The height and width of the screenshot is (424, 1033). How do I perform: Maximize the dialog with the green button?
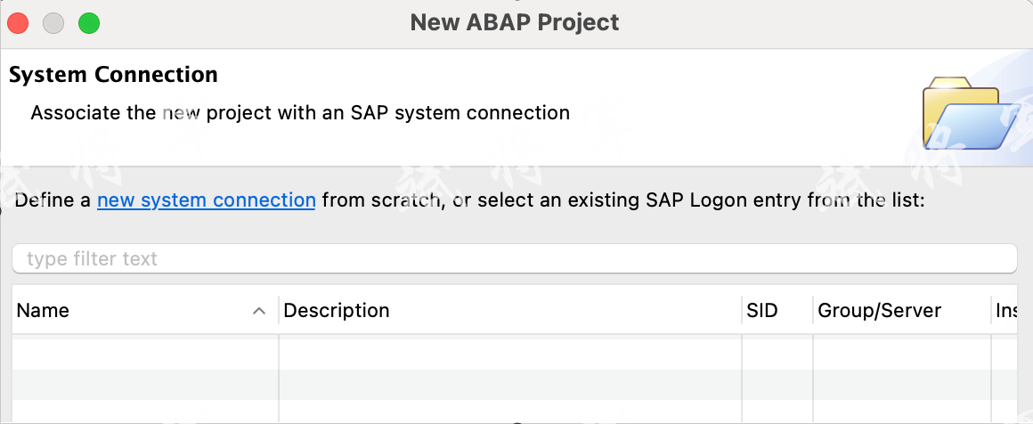[89, 23]
